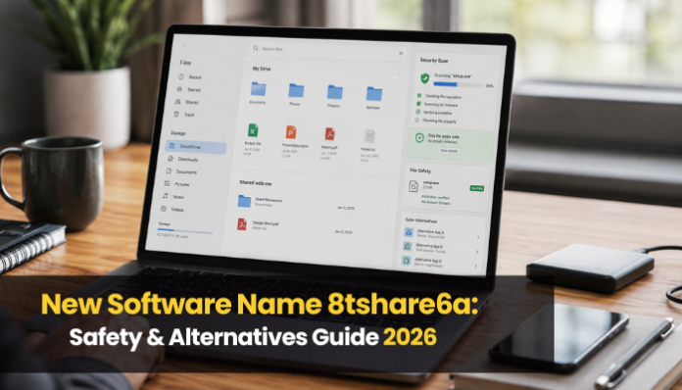The width and height of the screenshot is (682, 390).
Task: Click the back arrow above Files
Action: 184,45
